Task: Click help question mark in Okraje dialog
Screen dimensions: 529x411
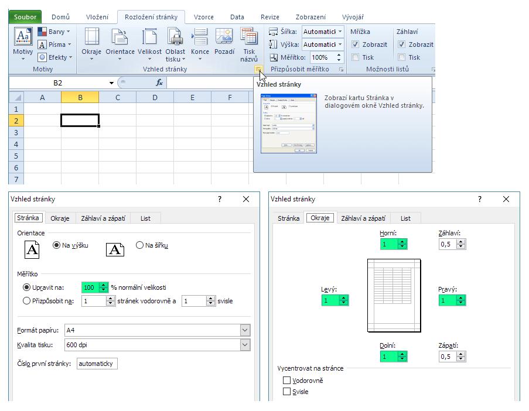Action: click(480, 199)
